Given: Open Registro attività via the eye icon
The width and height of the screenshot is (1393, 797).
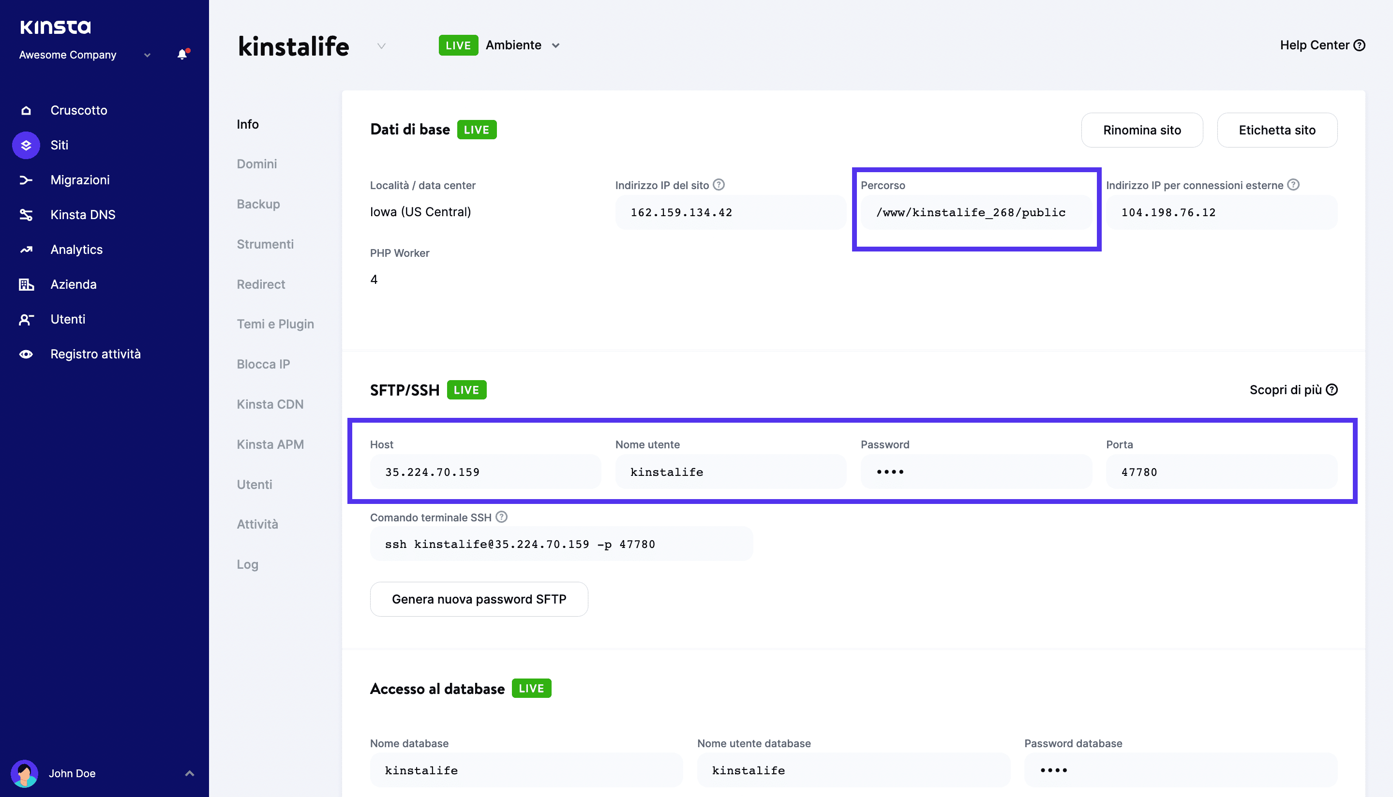Looking at the screenshot, I should 26,354.
